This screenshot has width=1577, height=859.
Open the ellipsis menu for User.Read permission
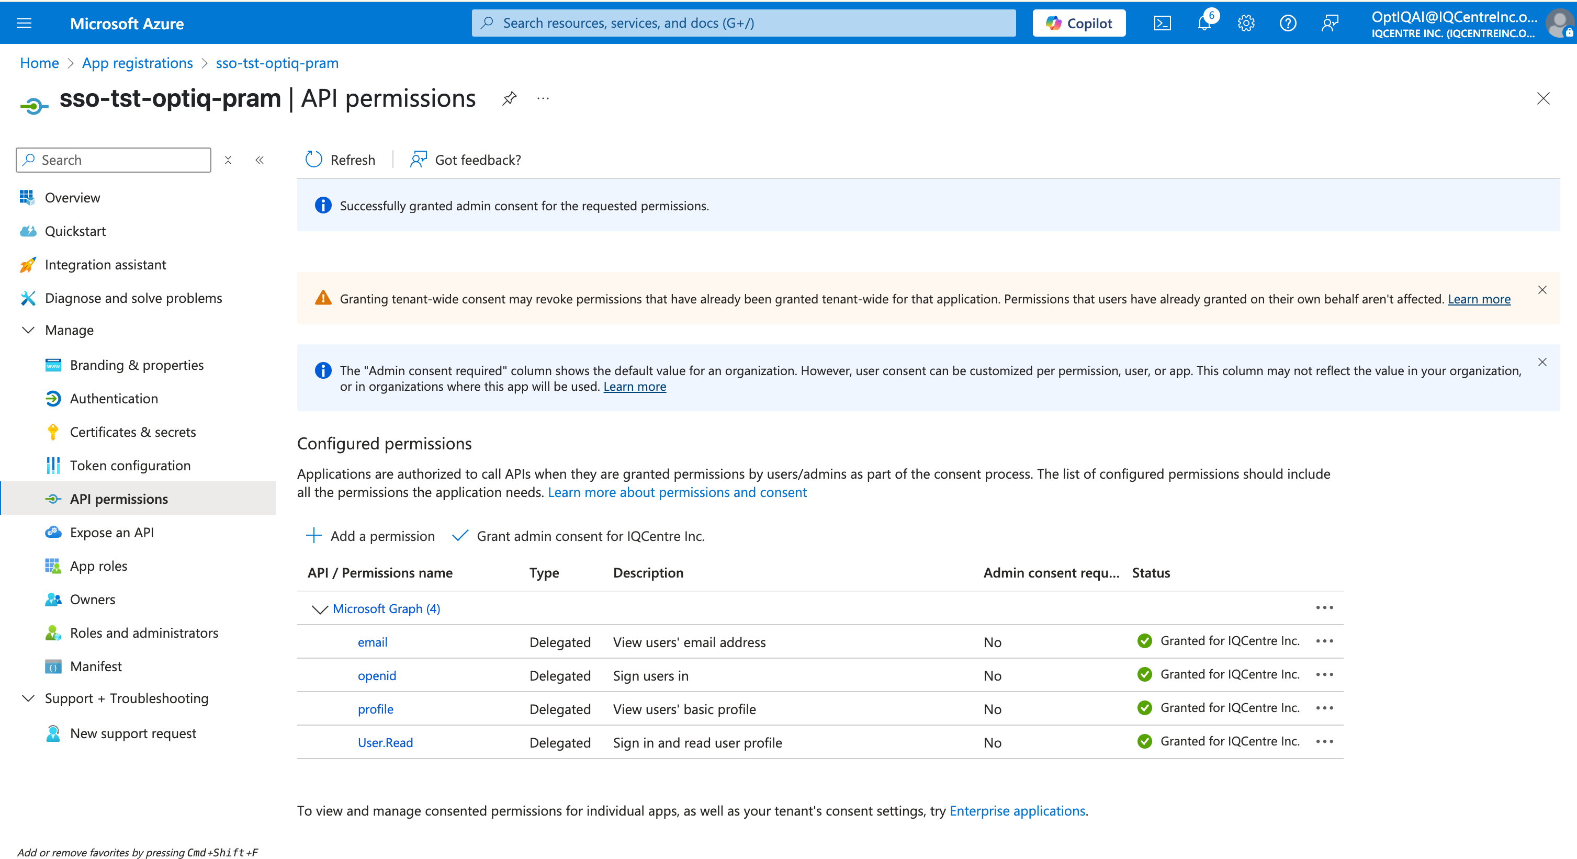click(1324, 741)
